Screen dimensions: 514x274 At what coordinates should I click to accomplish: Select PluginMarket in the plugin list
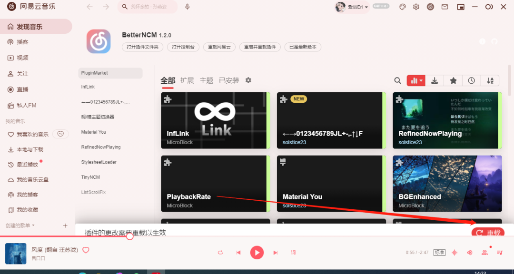click(110, 73)
